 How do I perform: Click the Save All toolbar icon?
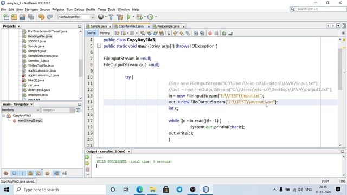(31, 17)
